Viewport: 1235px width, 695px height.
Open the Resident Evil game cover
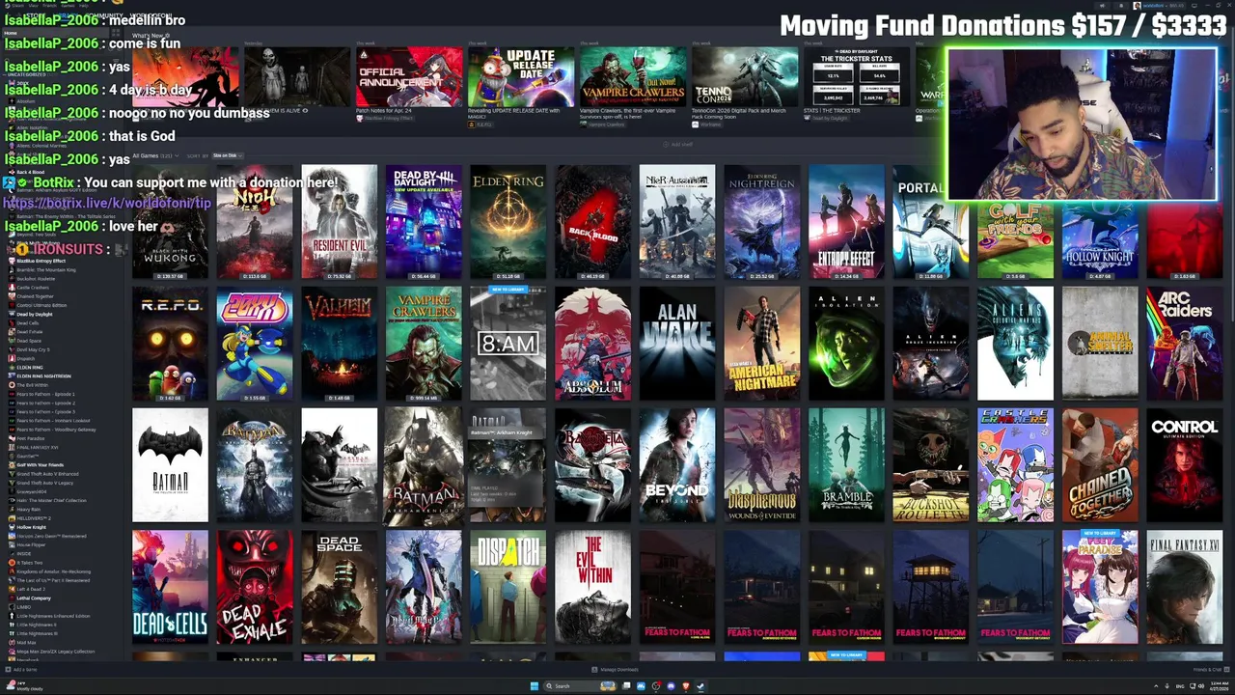coord(339,222)
